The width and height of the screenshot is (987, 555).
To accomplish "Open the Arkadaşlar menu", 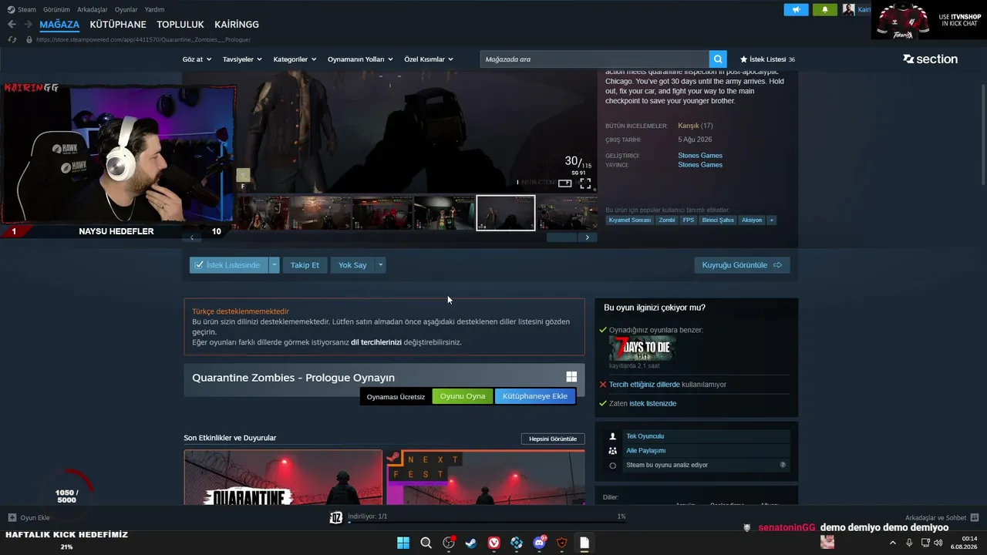I will point(93,9).
